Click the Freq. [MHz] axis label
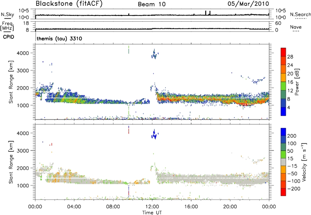 (x=7, y=26)
